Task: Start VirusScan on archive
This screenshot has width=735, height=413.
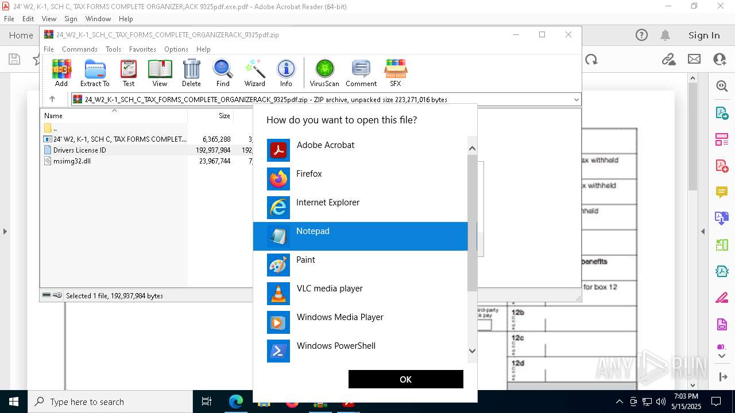Action: (x=324, y=73)
